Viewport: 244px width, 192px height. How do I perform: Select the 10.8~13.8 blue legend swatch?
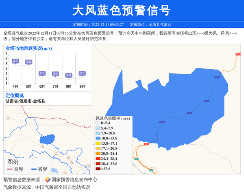98,138
